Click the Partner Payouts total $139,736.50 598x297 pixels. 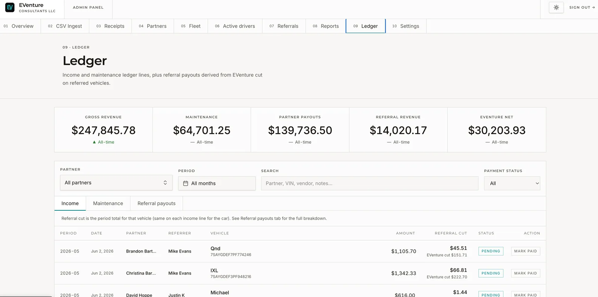pyautogui.click(x=300, y=130)
